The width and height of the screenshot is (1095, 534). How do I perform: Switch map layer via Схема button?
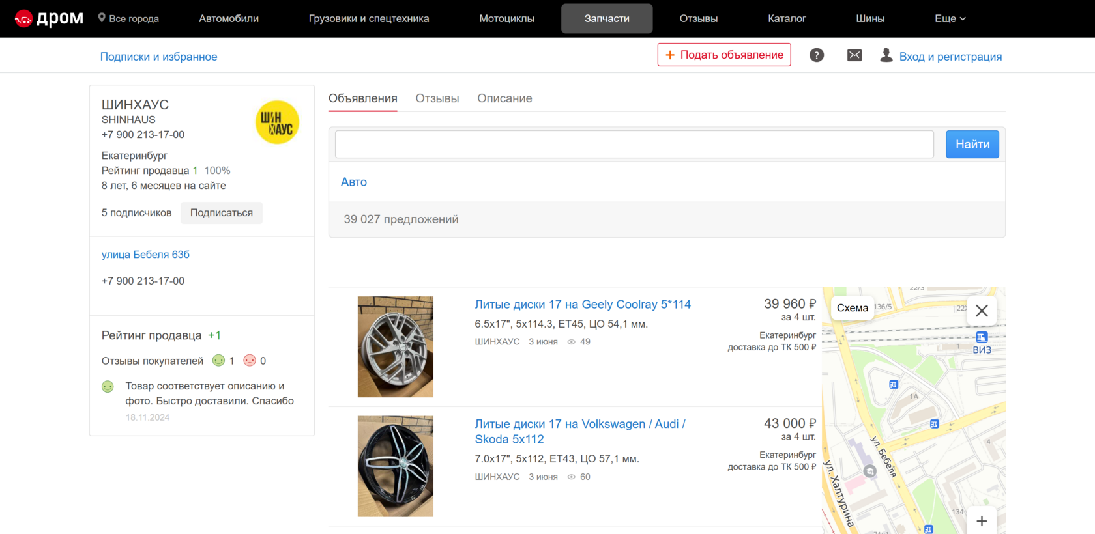pyautogui.click(x=853, y=308)
